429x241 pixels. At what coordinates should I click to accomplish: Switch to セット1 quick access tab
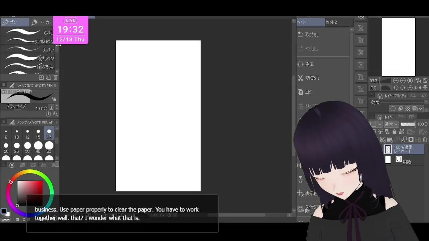click(x=311, y=22)
